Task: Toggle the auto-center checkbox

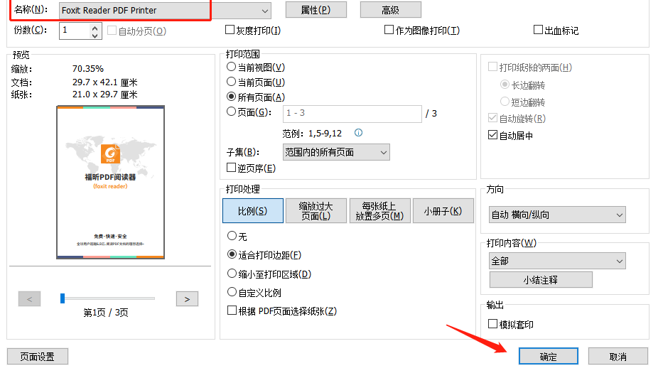Action: tap(492, 136)
